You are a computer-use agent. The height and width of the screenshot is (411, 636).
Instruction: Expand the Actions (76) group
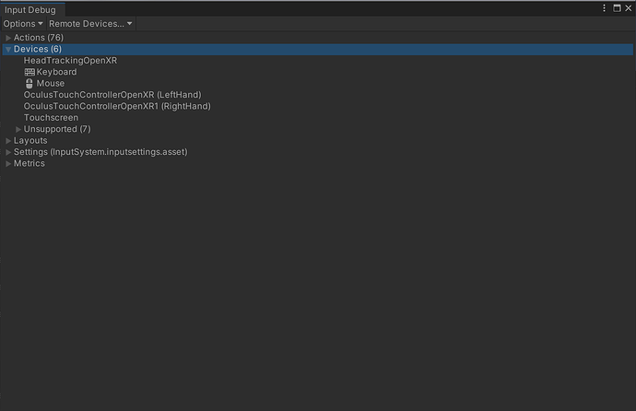(x=8, y=38)
